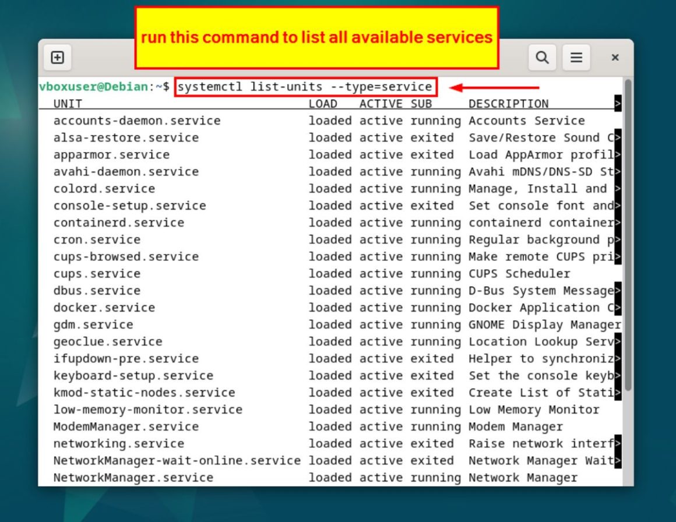Select the containerd.service entry
The height and width of the screenshot is (522, 676).
[x=118, y=222]
